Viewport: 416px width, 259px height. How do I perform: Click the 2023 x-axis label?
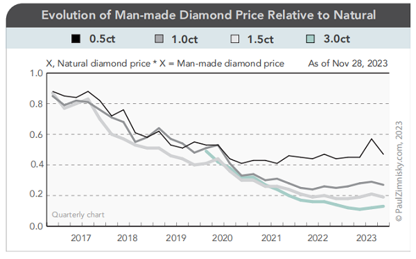[366, 238]
